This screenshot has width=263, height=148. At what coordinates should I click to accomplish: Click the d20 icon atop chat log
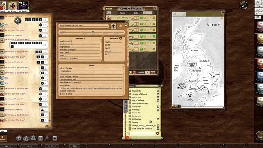point(18,21)
